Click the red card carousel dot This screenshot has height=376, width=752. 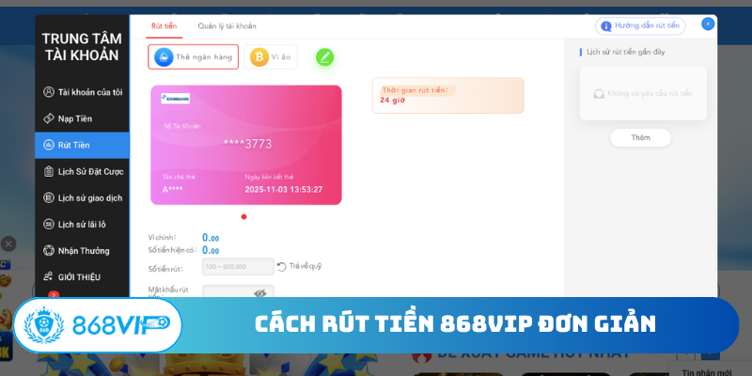pos(243,217)
